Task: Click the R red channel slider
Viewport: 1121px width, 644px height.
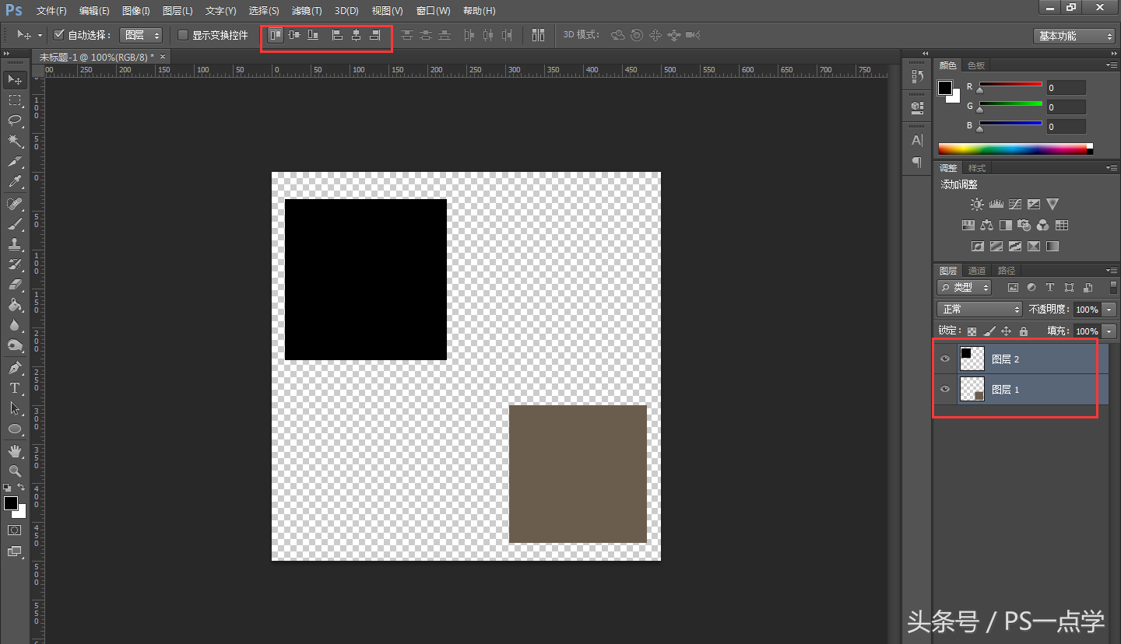Action: pyautogui.click(x=1010, y=86)
